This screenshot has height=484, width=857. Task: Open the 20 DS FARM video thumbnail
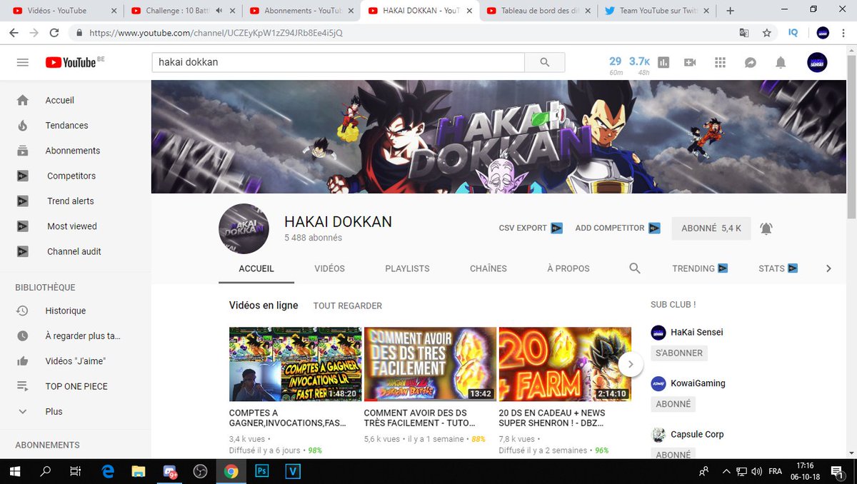pos(565,364)
